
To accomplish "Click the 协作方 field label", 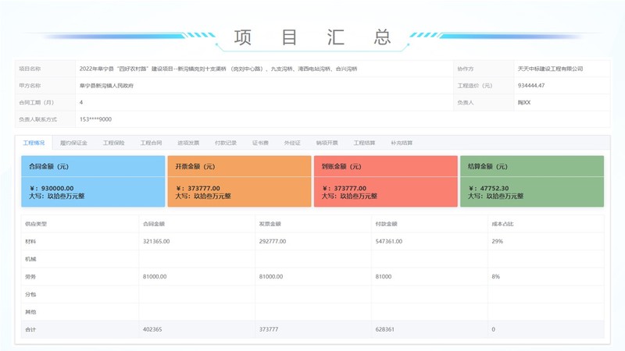I will pos(465,69).
